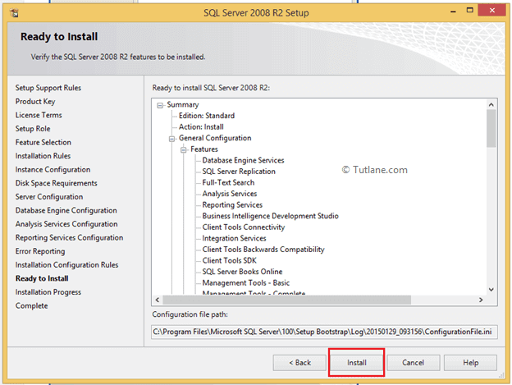
Task: Select Disk Space Requirements step
Action: tap(56, 183)
